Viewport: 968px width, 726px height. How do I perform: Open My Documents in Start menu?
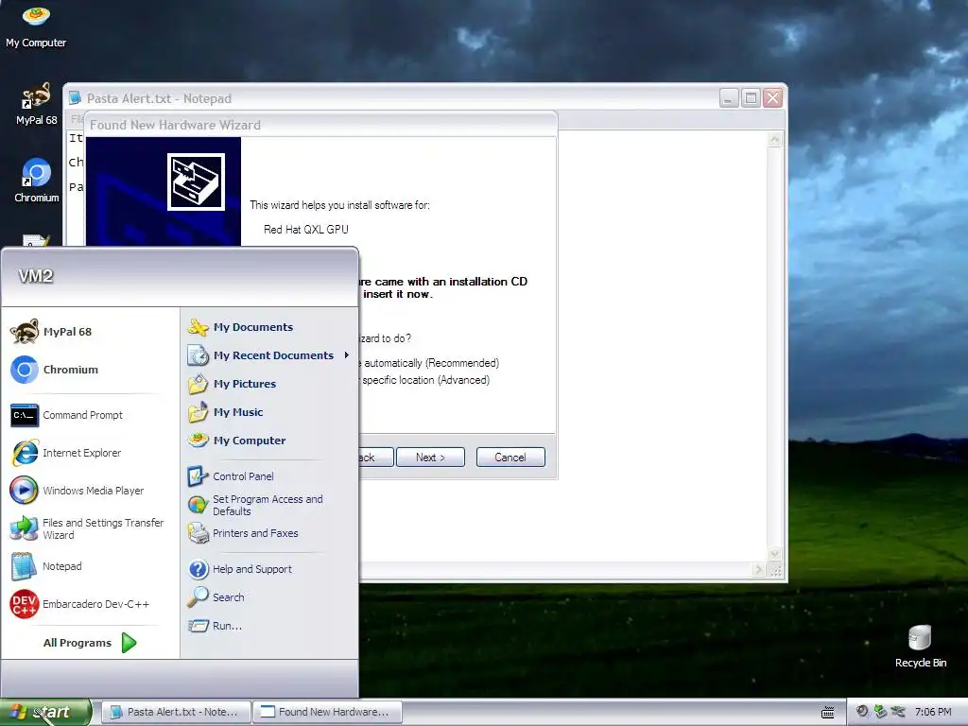(x=269, y=327)
